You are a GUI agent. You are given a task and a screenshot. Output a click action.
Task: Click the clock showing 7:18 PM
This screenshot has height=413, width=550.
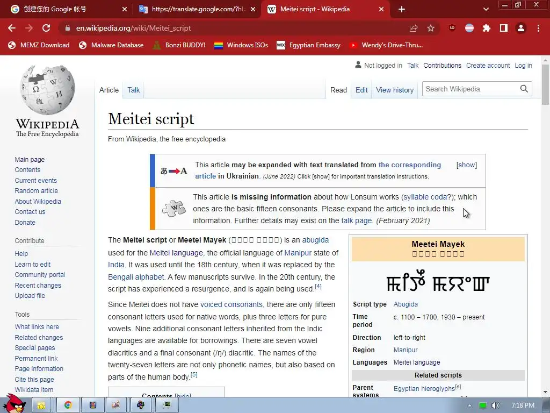pyautogui.click(x=523, y=405)
